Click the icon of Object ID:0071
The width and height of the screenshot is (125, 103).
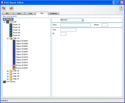click(x=14, y=60)
